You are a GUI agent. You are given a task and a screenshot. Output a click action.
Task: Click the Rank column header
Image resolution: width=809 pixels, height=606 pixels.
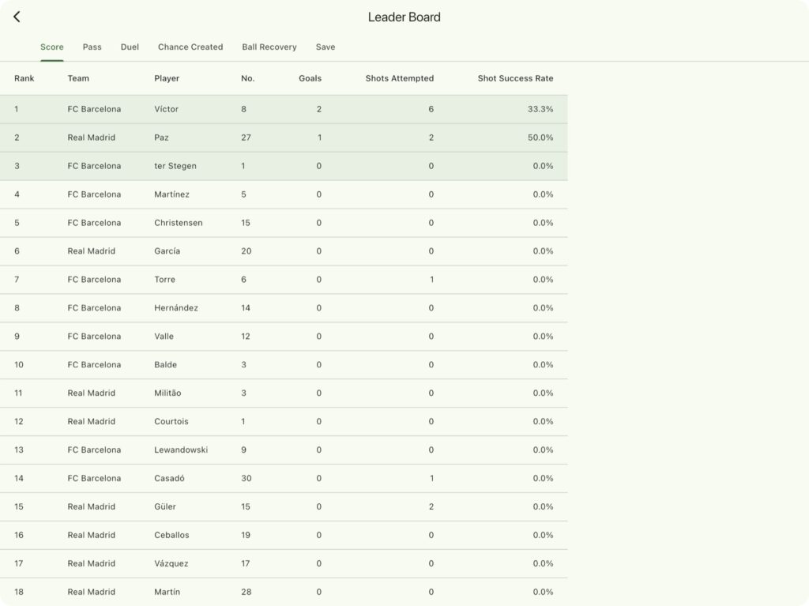pyautogui.click(x=24, y=78)
